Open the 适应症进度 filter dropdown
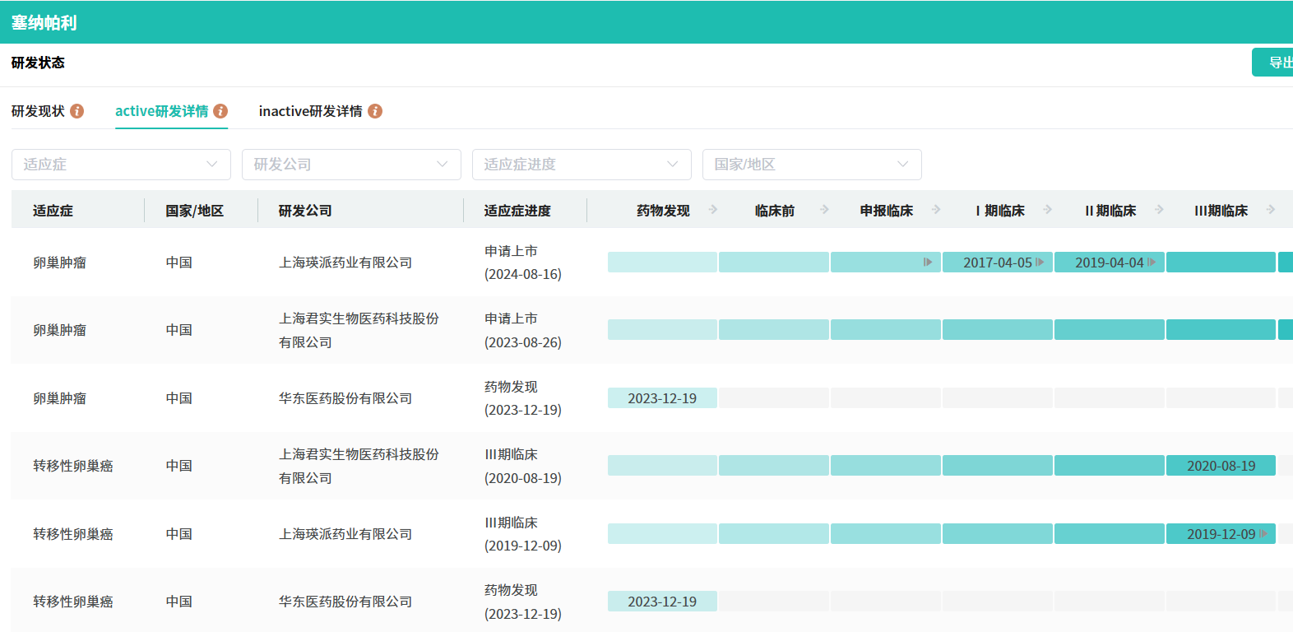Screen dimensions: 1293x632 (x=582, y=165)
